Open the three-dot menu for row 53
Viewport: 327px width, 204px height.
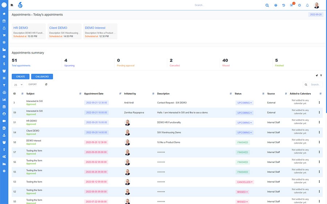tap(319, 181)
